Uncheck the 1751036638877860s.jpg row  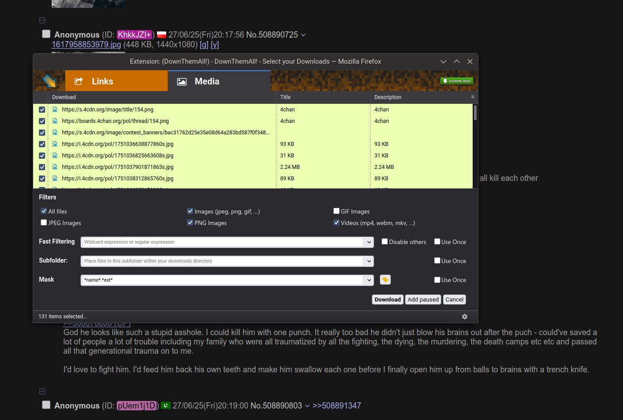click(42, 144)
